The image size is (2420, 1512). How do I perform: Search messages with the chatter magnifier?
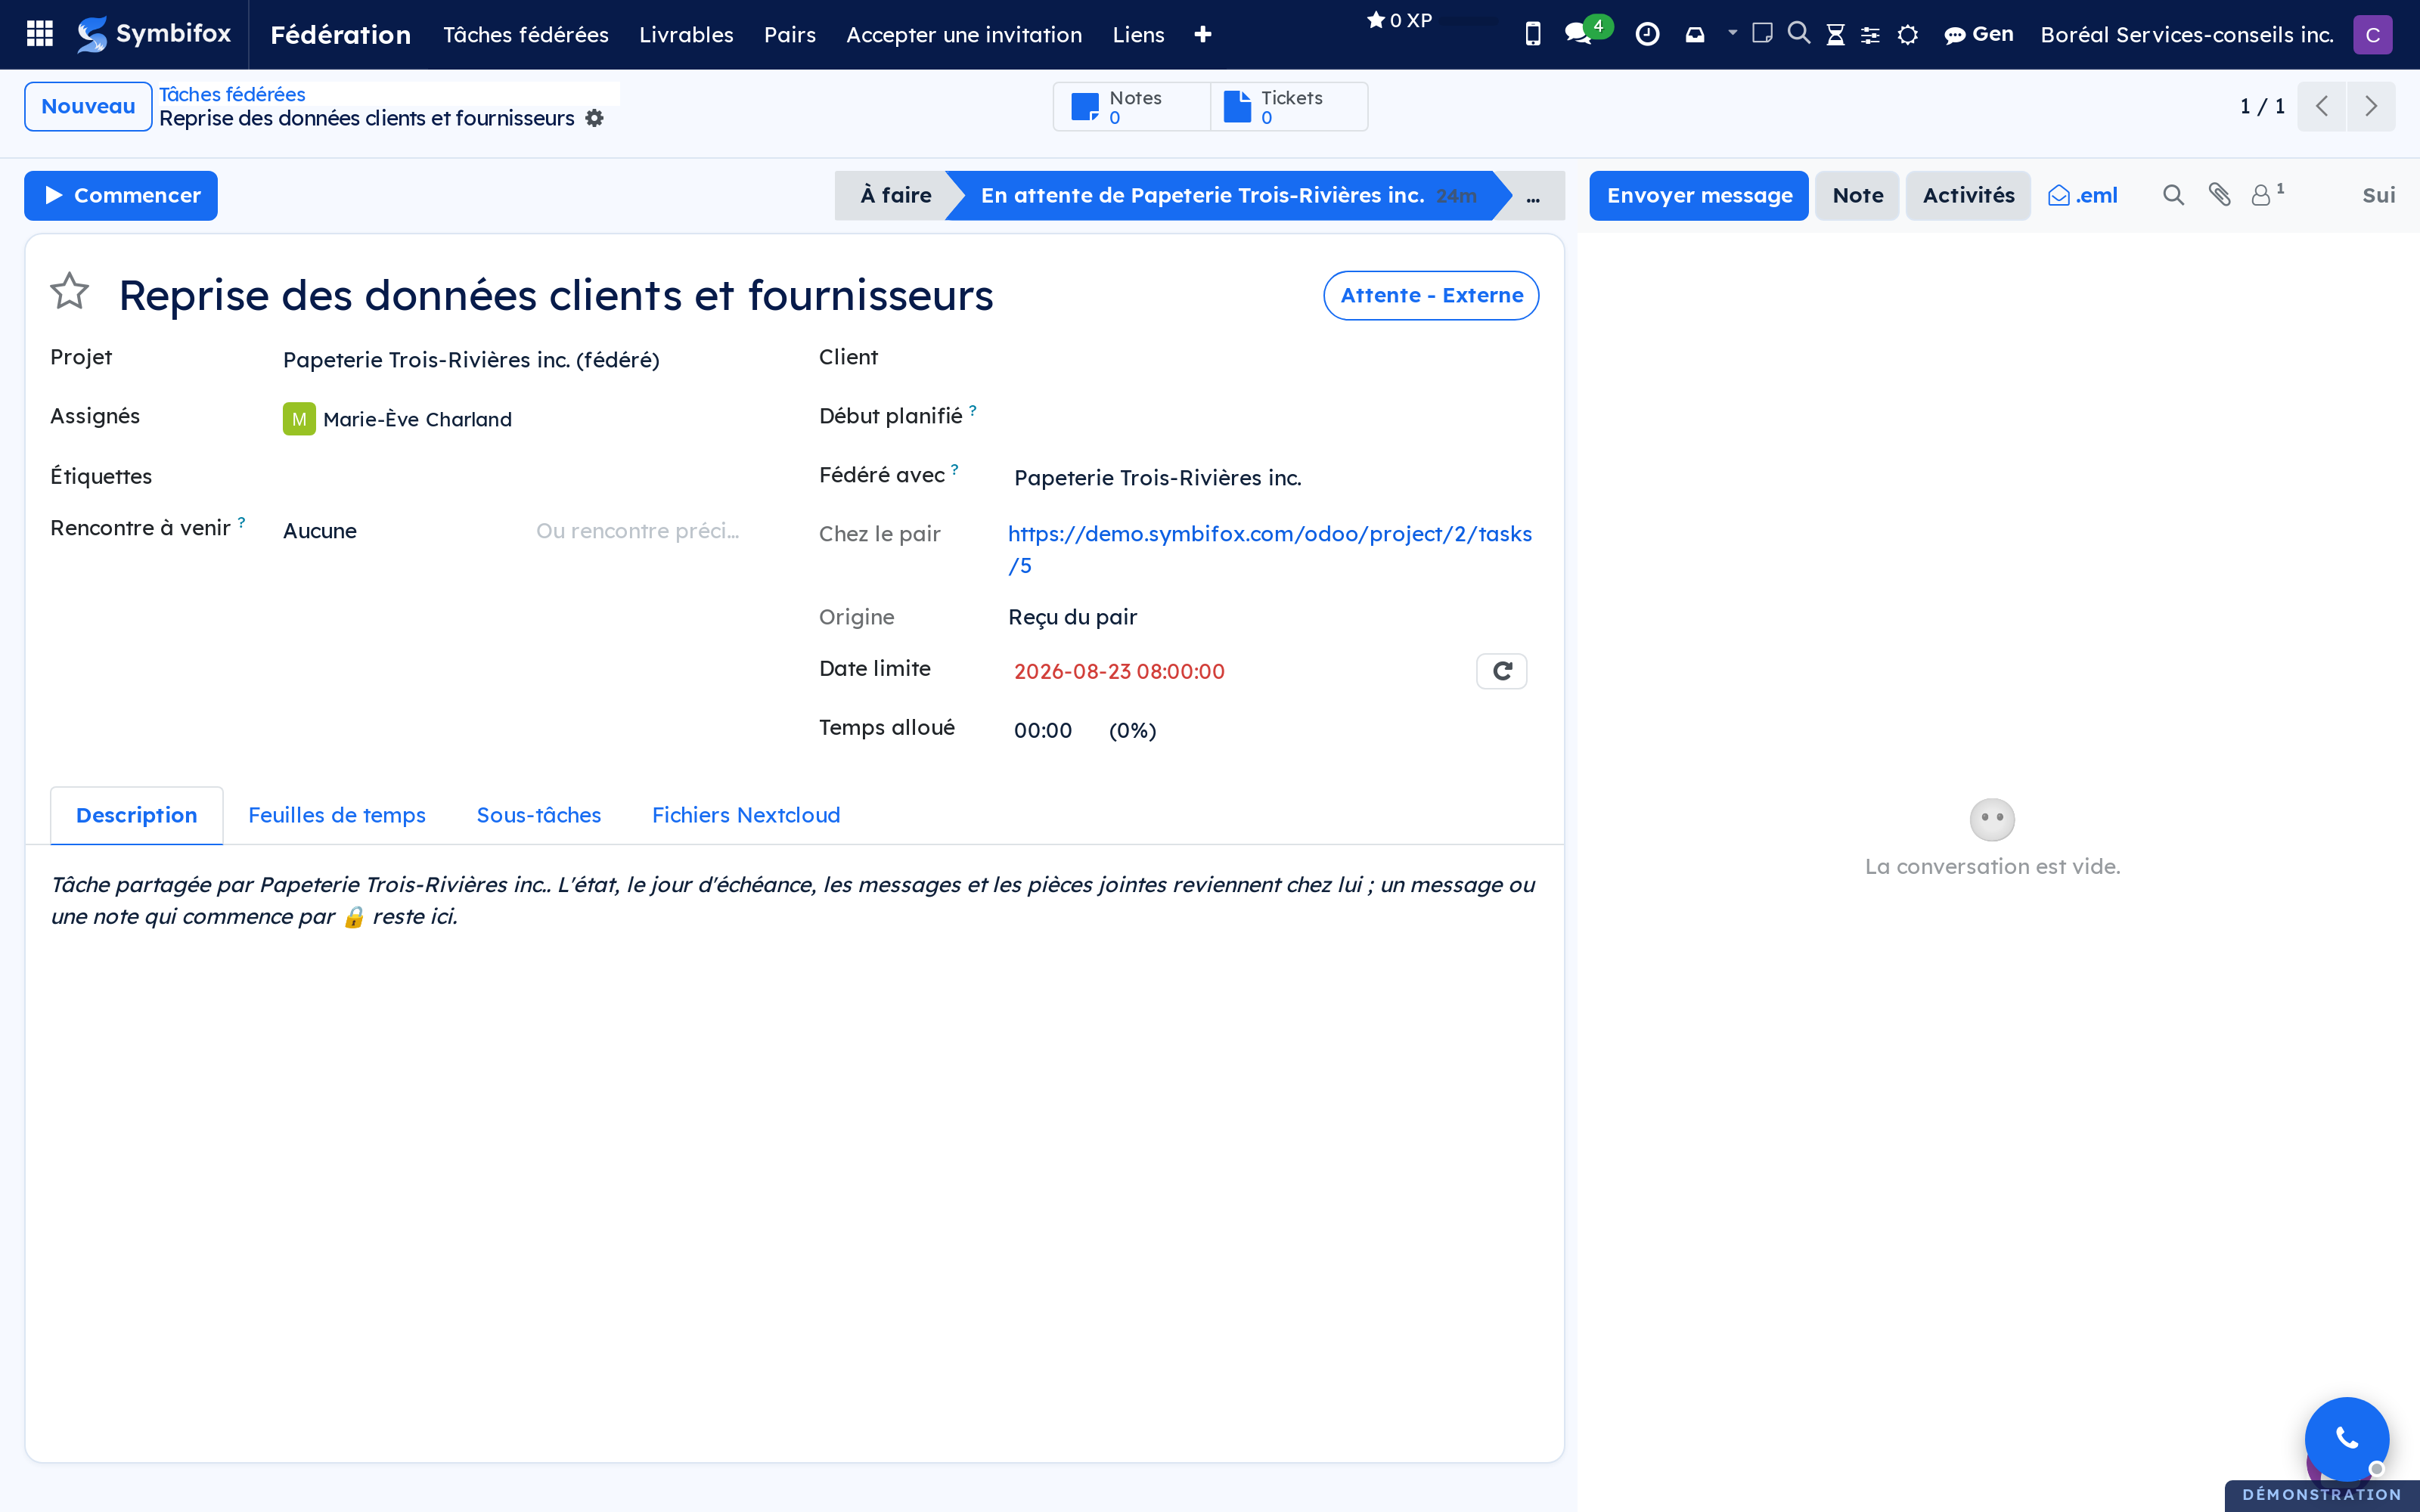point(2173,195)
